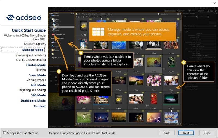Open Sharing and Automating page
Screen dimensions: 218x138
[x=31, y=60]
